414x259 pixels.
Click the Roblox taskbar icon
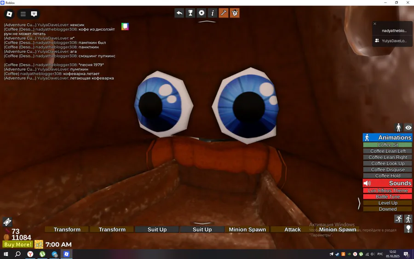(x=67, y=254)
